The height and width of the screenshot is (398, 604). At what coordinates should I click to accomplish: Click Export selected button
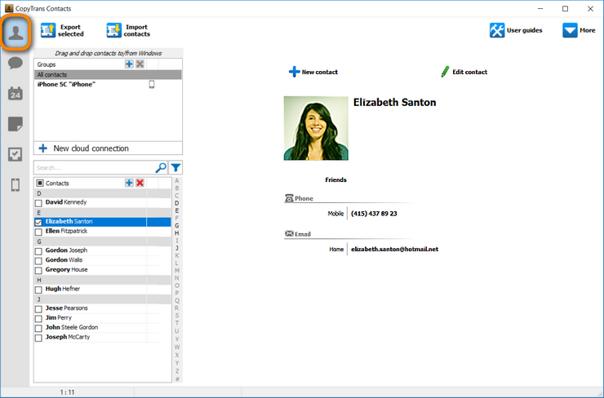[x=62, y=30]
